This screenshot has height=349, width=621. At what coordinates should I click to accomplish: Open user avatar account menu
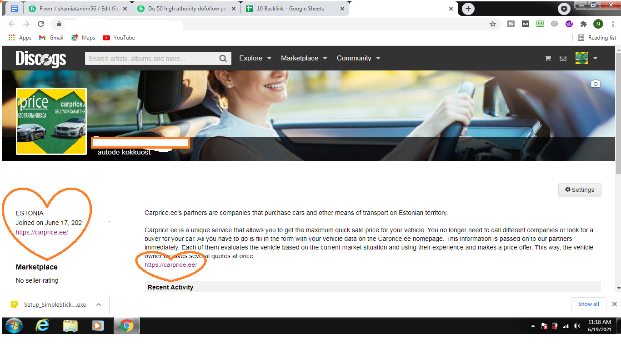tap(586, 58)
